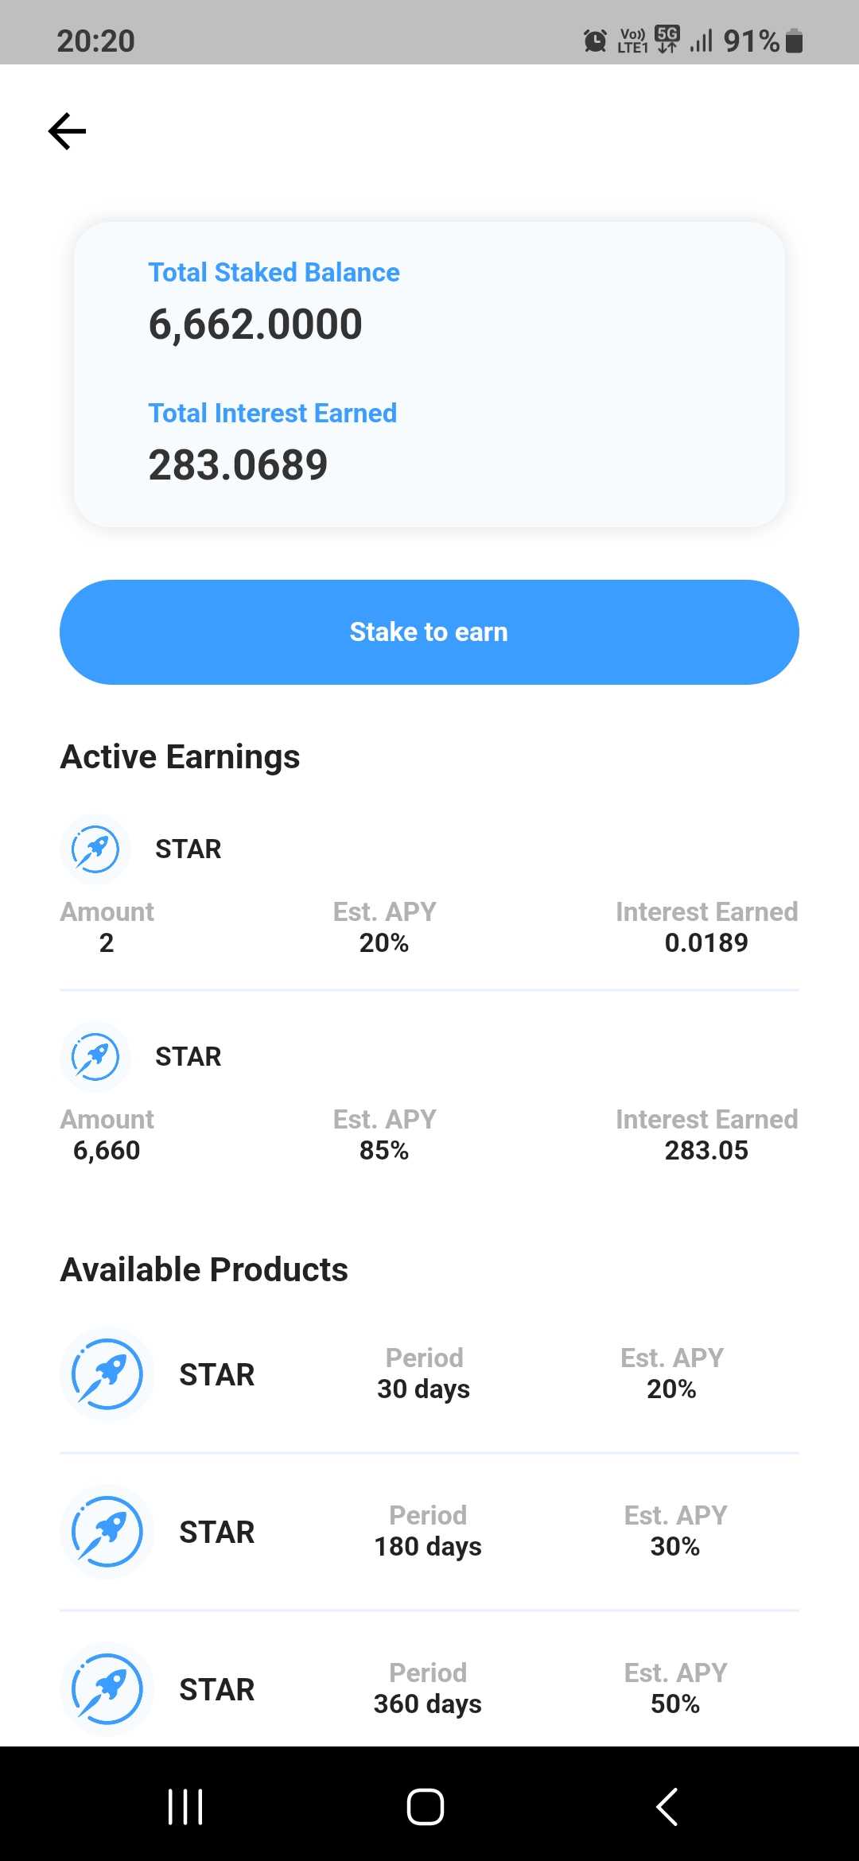Tap the 50% Est. APY value

pos(674,1704)
